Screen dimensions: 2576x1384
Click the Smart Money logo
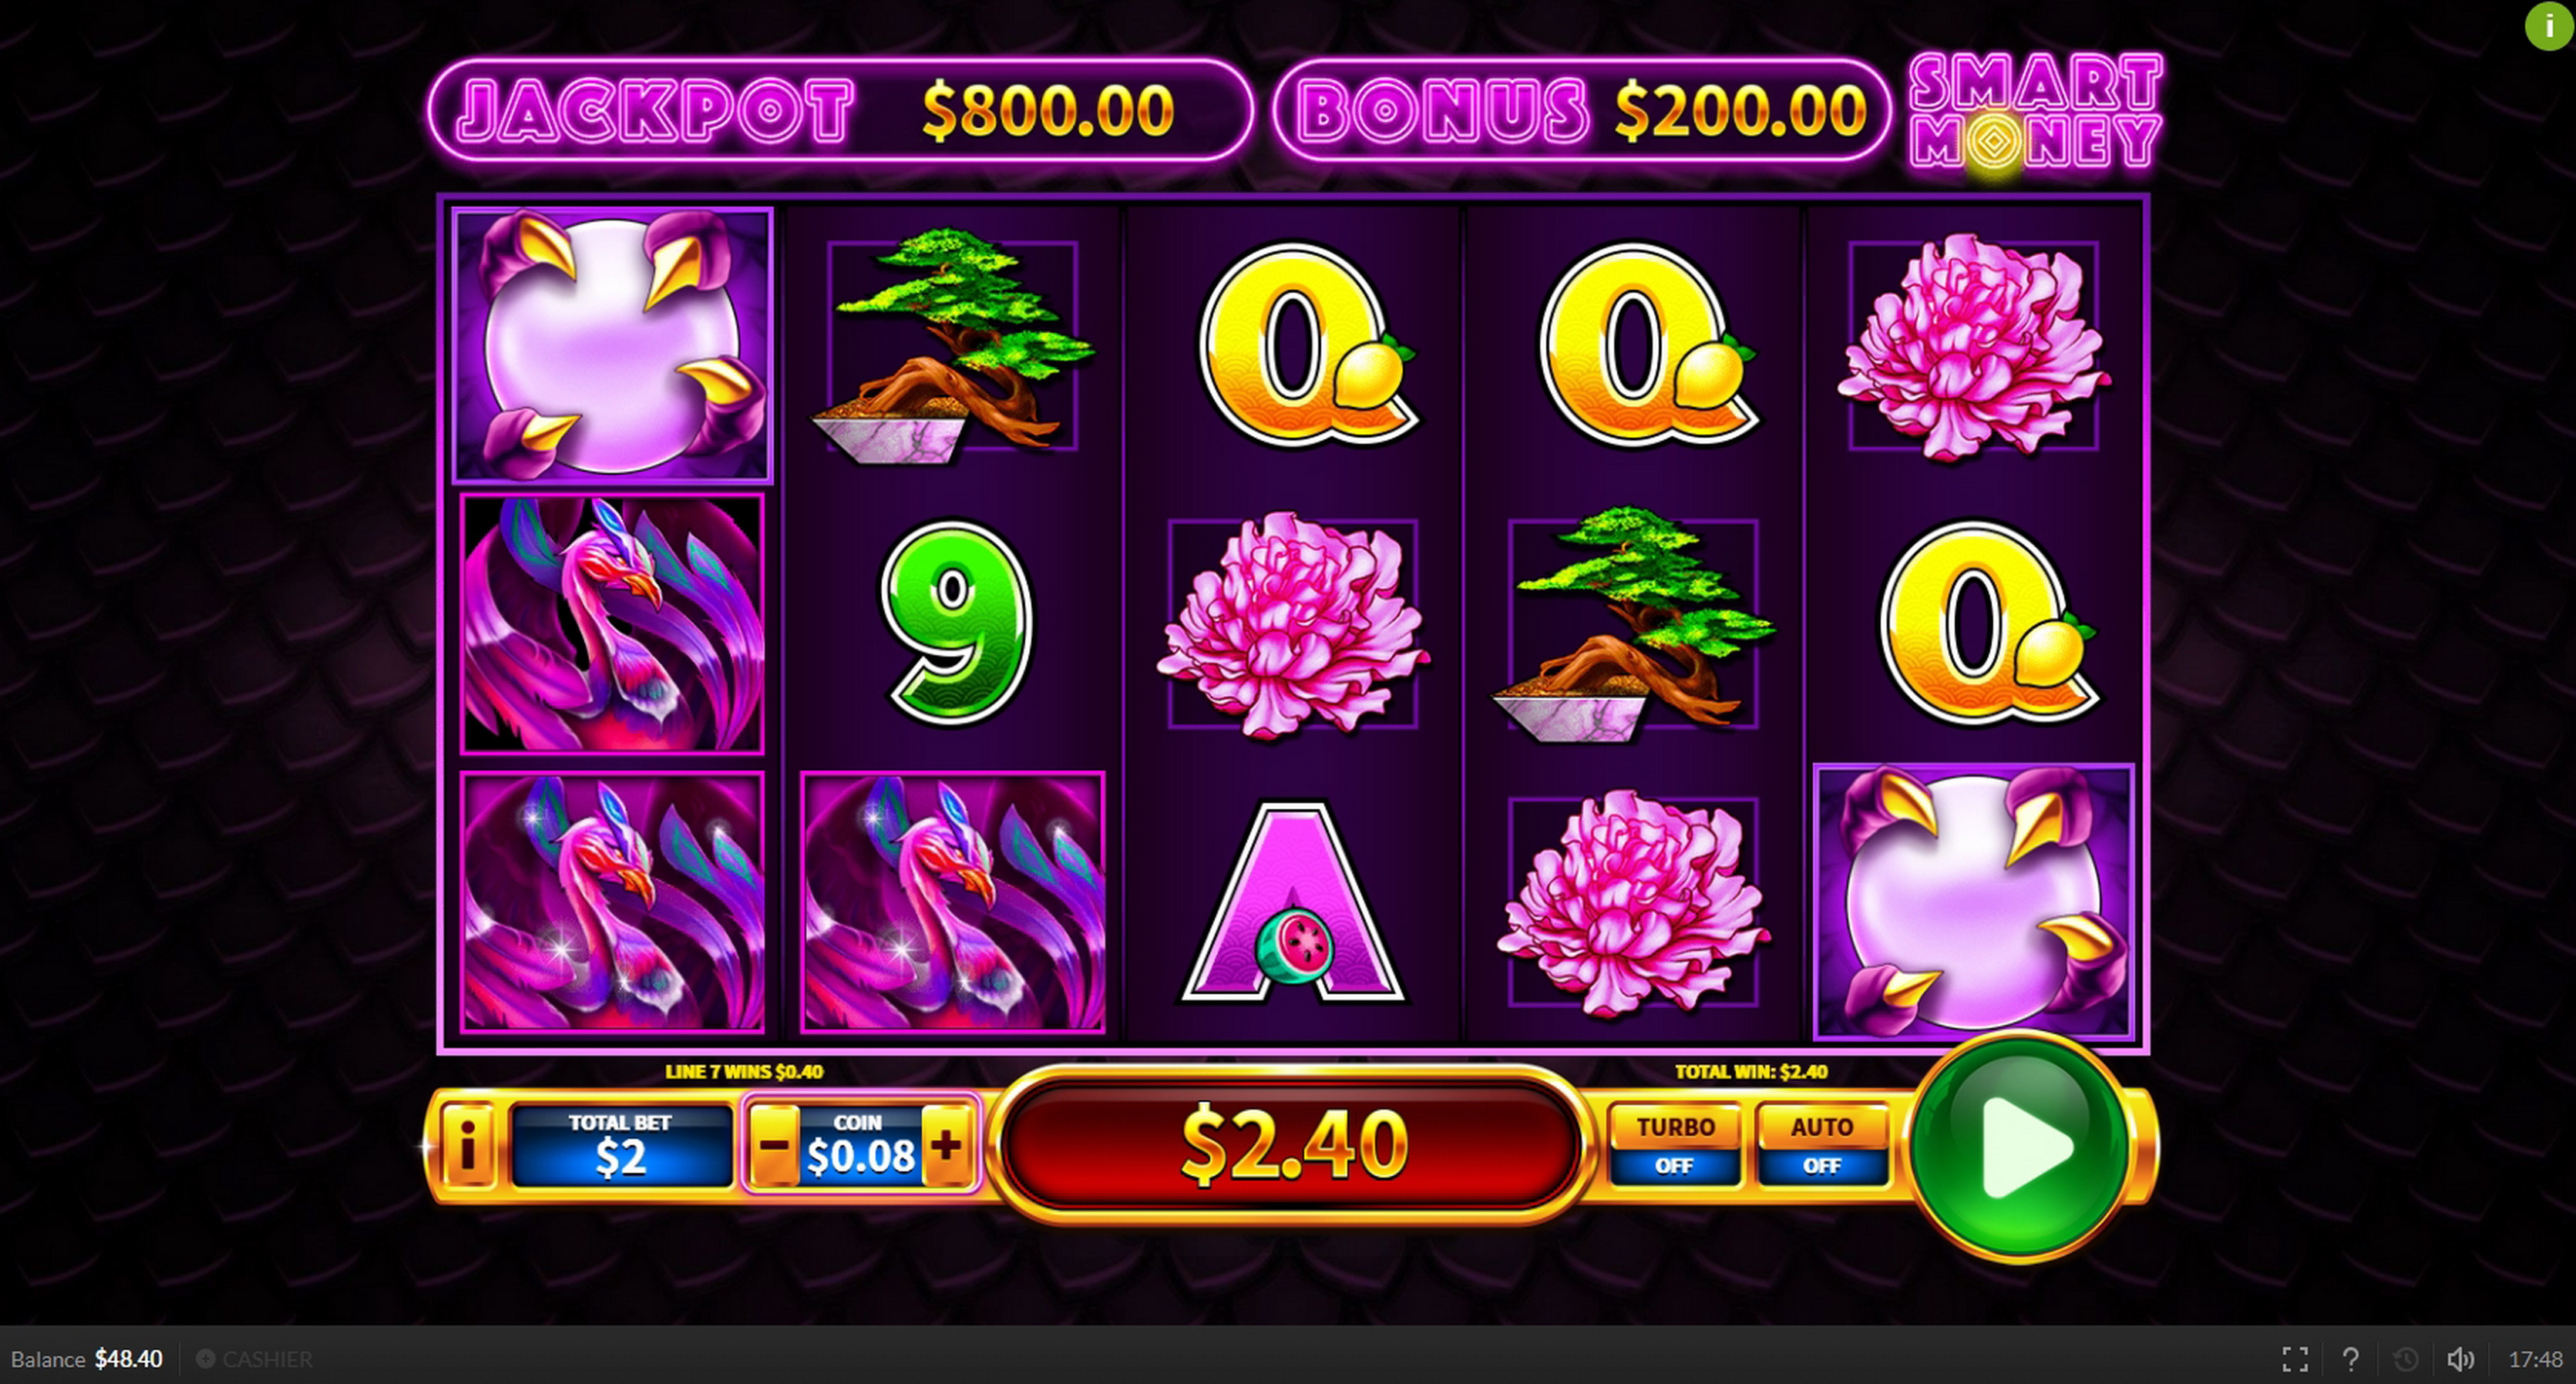coord(2036,112)
